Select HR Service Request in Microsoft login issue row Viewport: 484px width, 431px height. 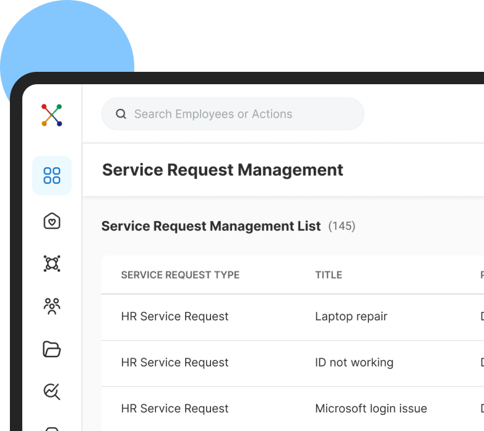tap(175, 409)
